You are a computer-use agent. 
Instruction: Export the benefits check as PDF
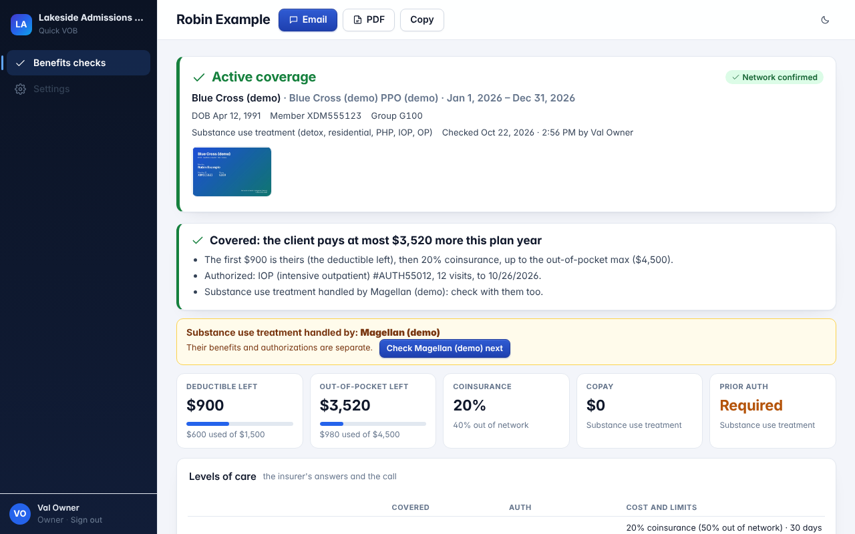pyautogui.click(x=369, y=20)
